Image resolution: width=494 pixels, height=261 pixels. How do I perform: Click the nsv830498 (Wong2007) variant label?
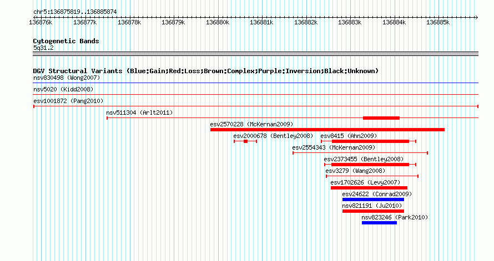point(67,78)
